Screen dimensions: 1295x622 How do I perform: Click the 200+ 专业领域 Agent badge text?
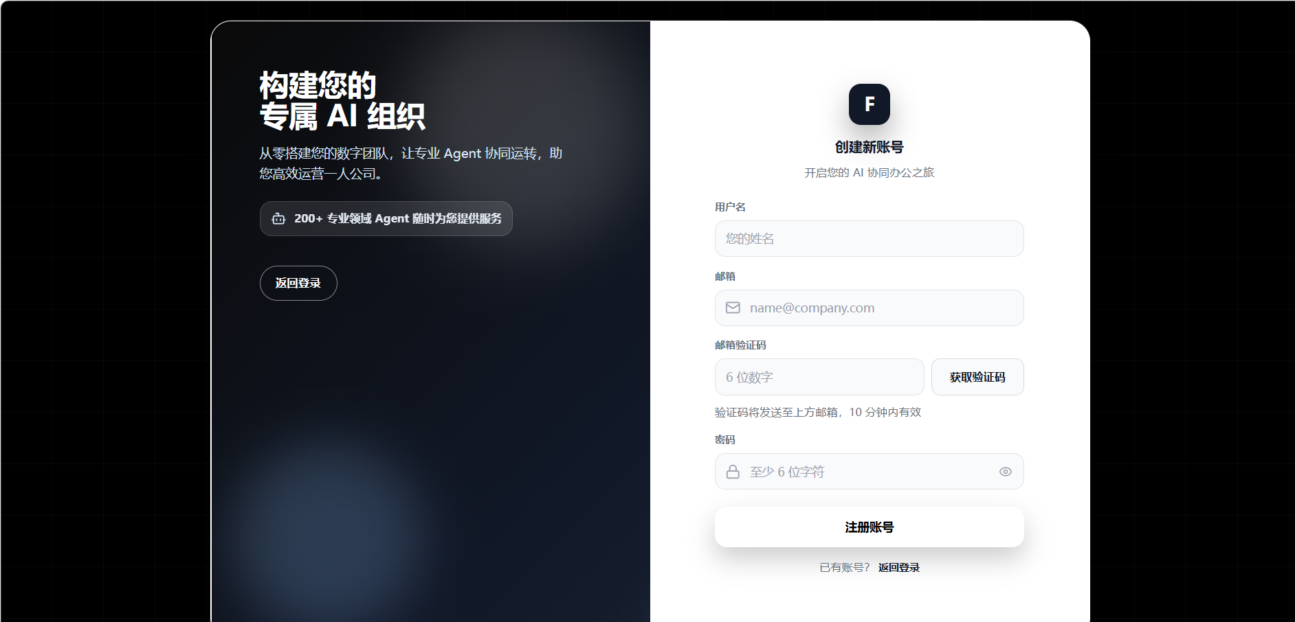(x=398, y=219)
